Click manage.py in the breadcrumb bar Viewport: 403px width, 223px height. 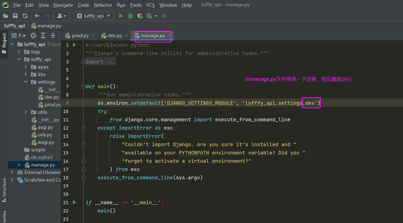pos(46,26)
